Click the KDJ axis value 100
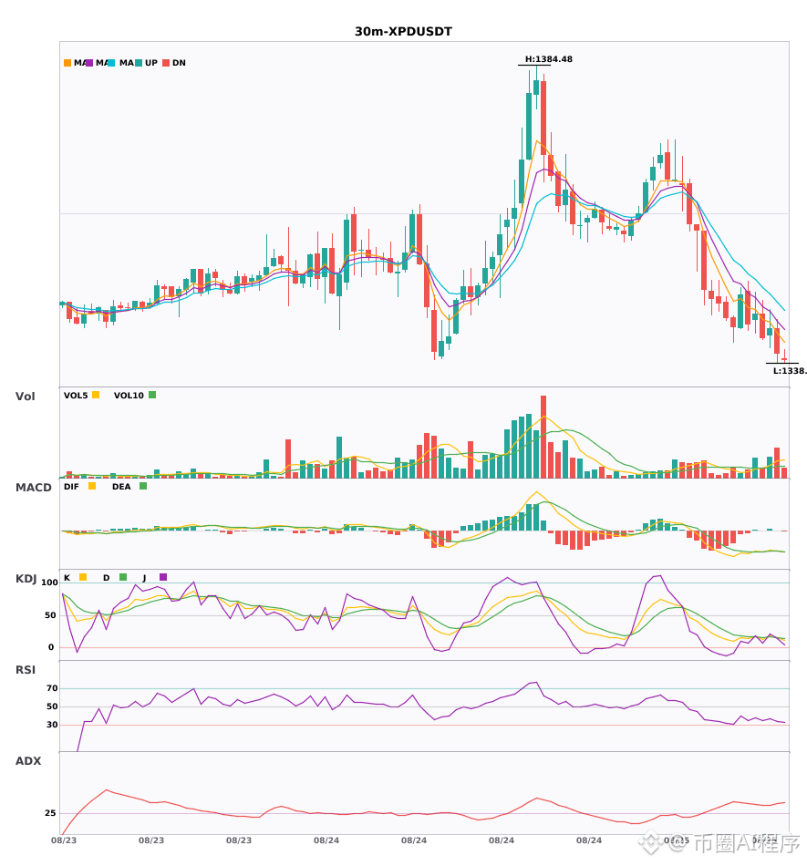 (49, 582)
